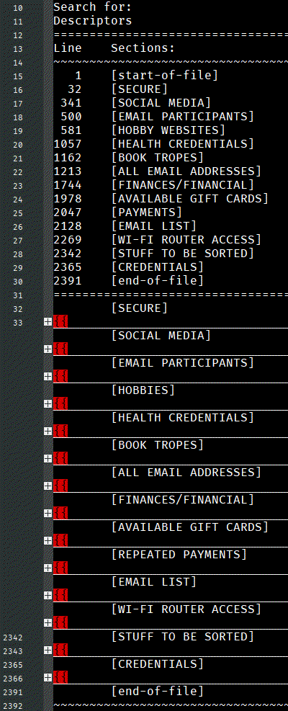Expand the fold under [SOCIAL MEDIA]
Viewport: 288px width, 711px height.
(48, 349)
